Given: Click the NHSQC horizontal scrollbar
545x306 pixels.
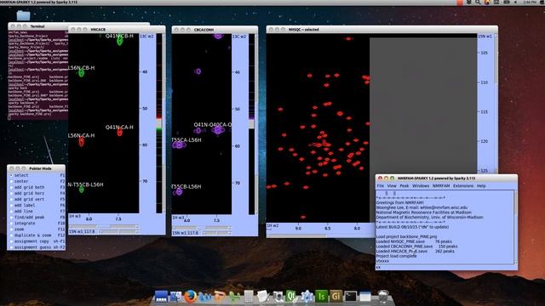Looking at the screenshot, I should point(320,236).
